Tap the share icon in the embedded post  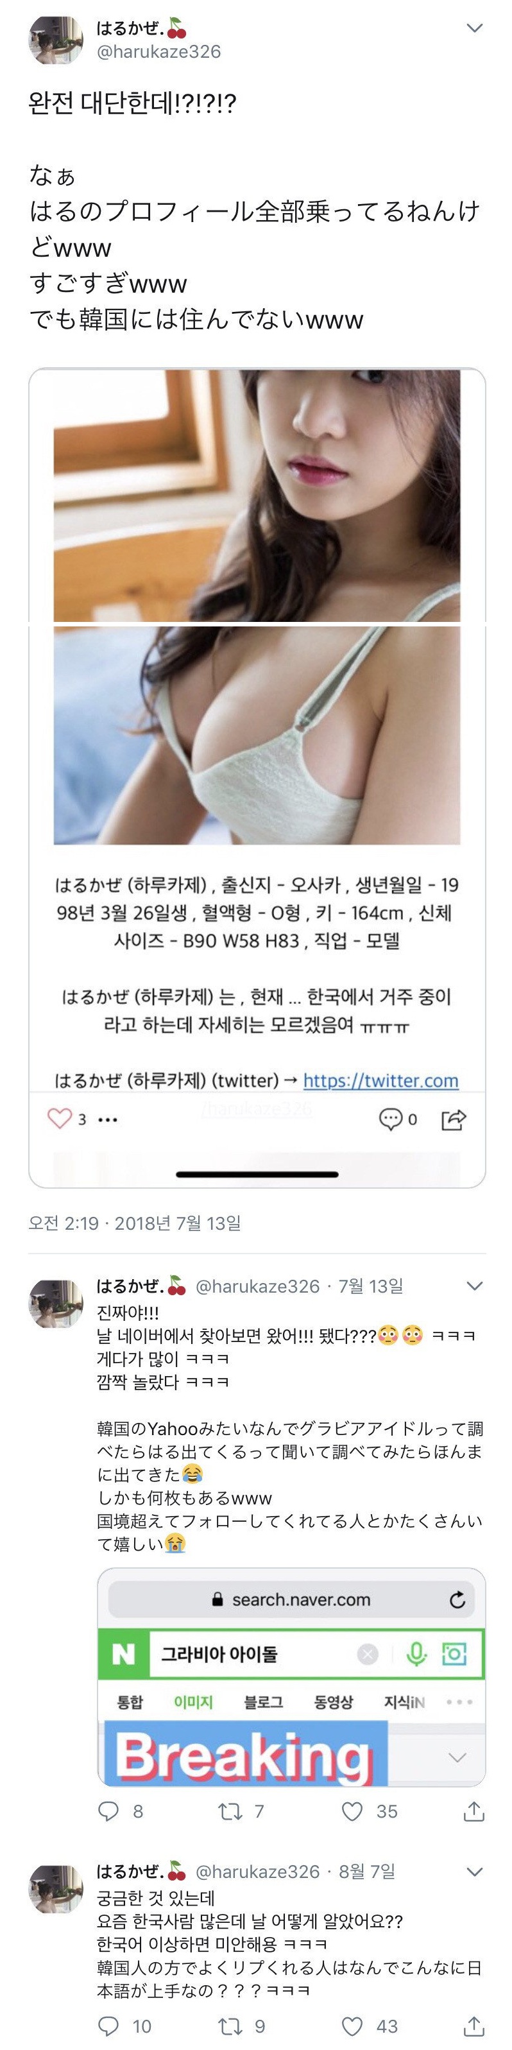[453, 1119]
